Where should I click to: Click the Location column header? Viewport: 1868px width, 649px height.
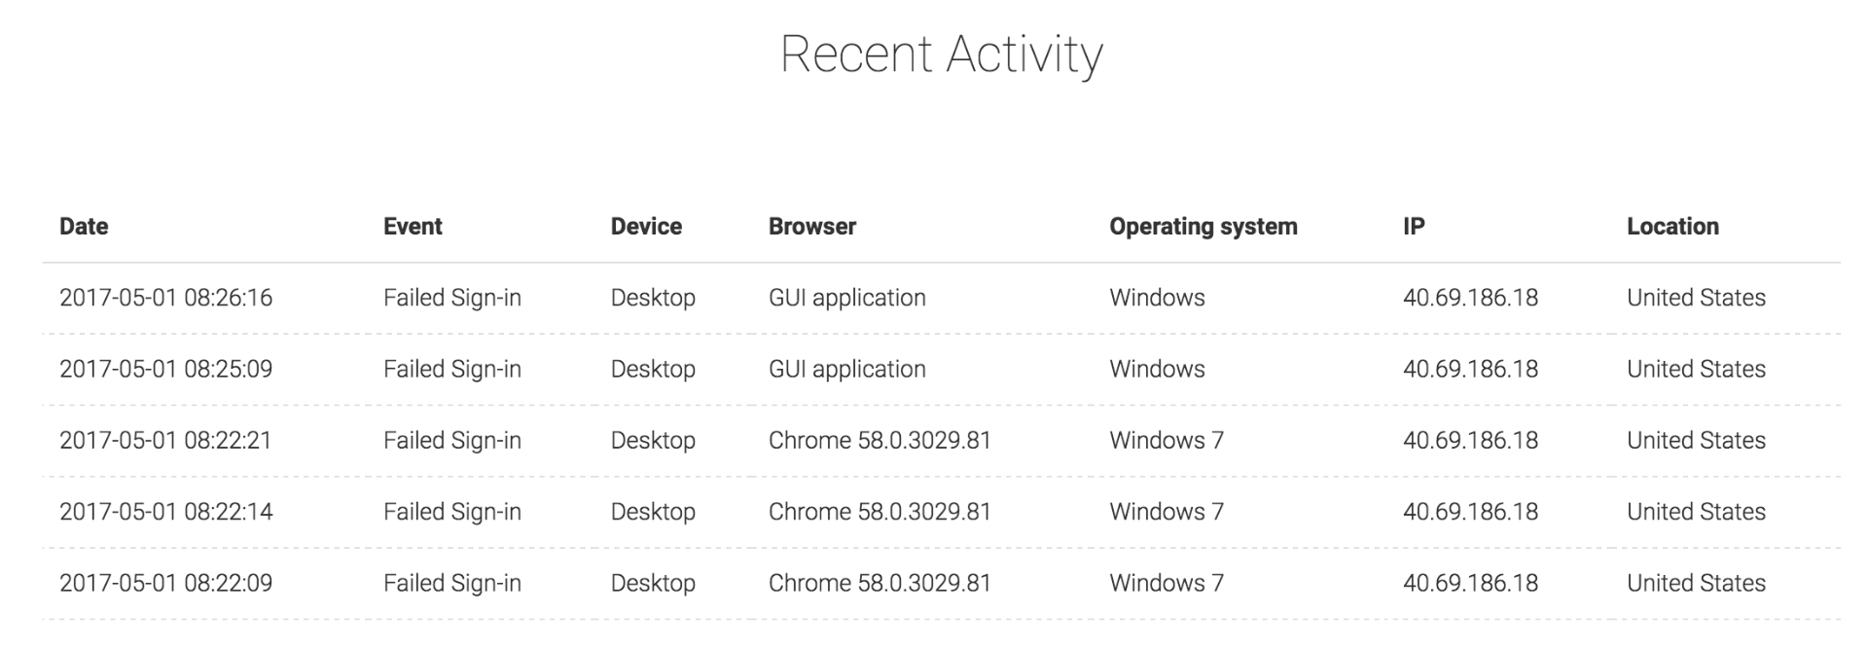pyautogui.click(x=1672, y=227)
